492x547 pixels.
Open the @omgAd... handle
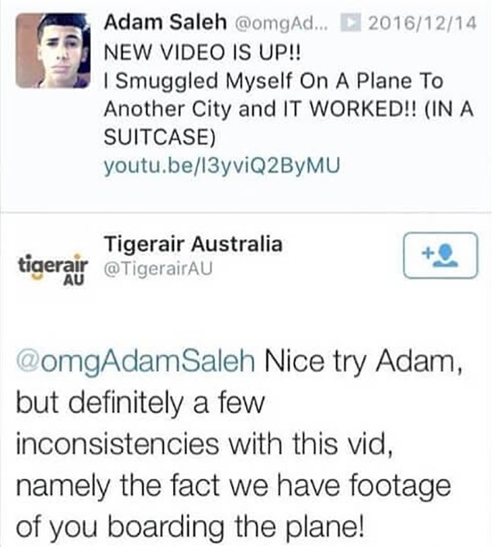tap(282, 24)
